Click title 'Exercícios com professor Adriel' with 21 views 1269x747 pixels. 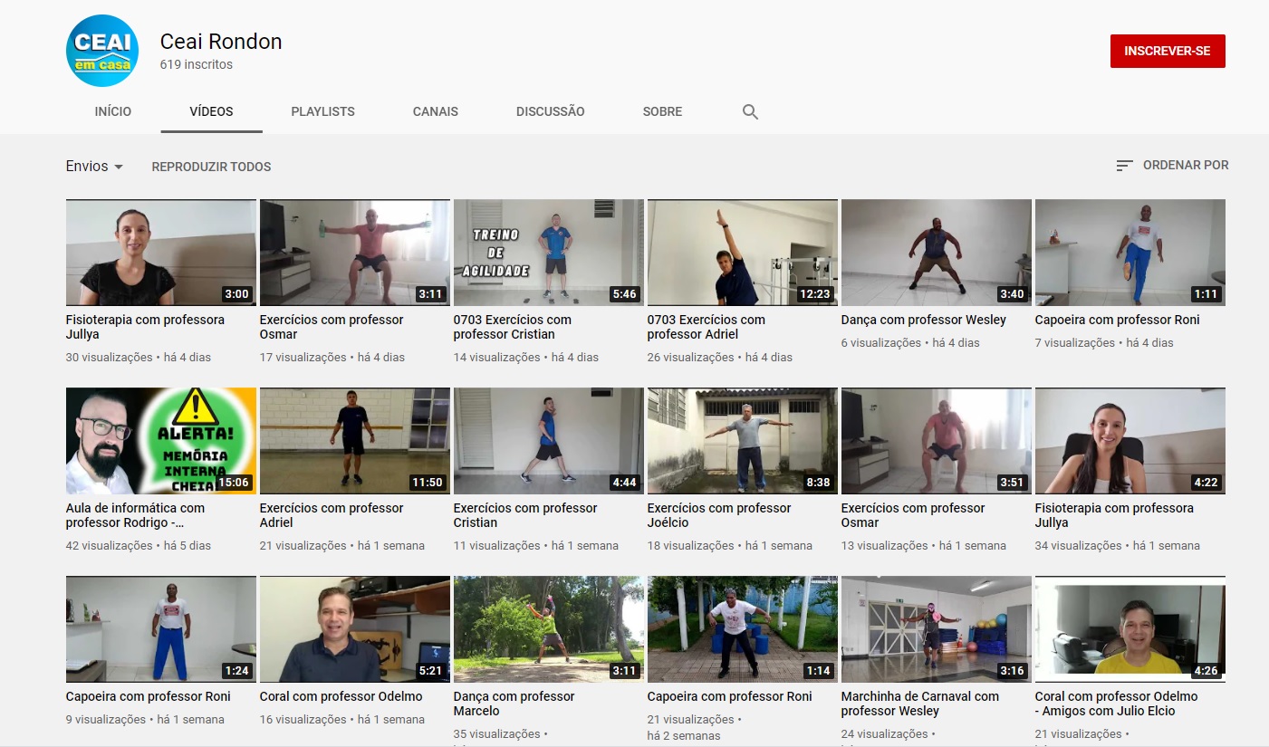coord(332,515)
